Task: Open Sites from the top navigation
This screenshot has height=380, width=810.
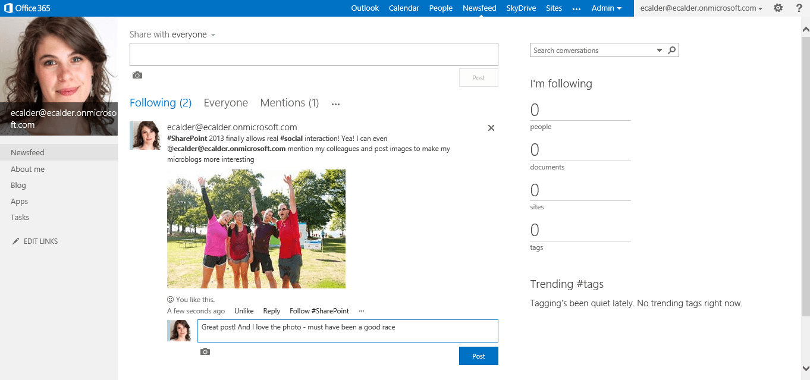Action: pyautogui.click(x=554, y=8)
